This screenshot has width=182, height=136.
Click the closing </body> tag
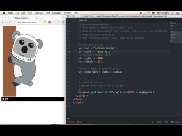click(x=78, y=99)
